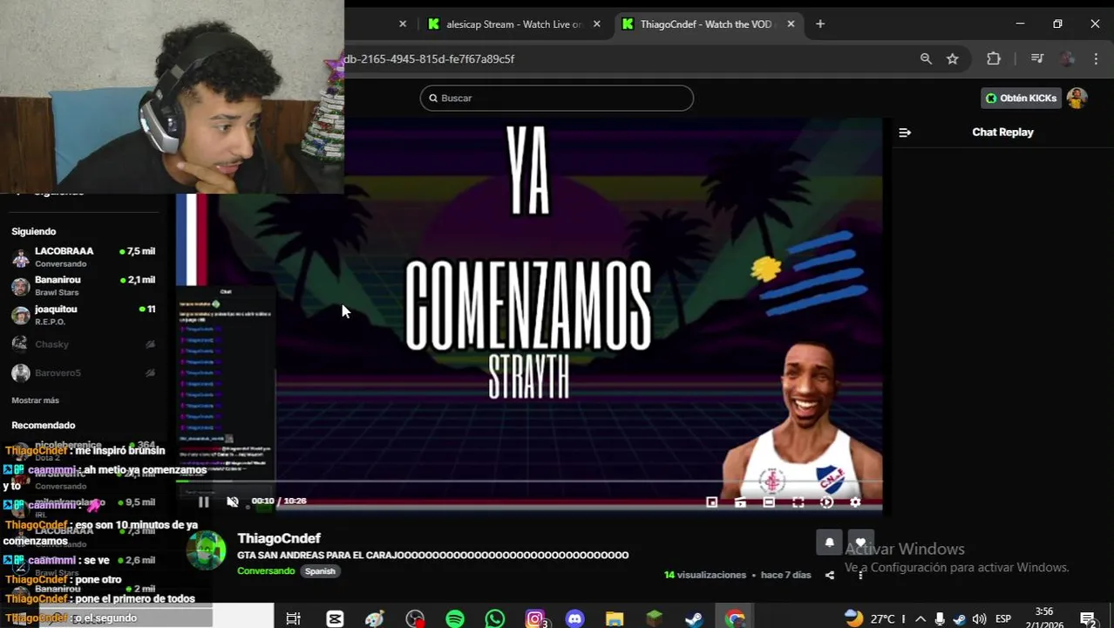Open Windows Task View
This screenshot has width=1114, height=628.
coord(294,618)
